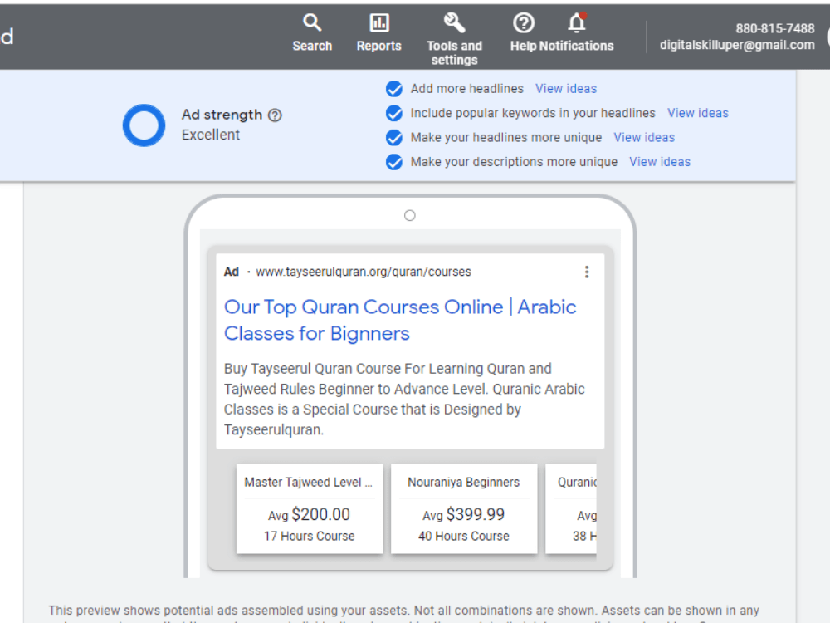Select the Nouraniya Beginners course card
Image resolution: width=830 pixels, height=623 pixels.
(x=463, y=508)
